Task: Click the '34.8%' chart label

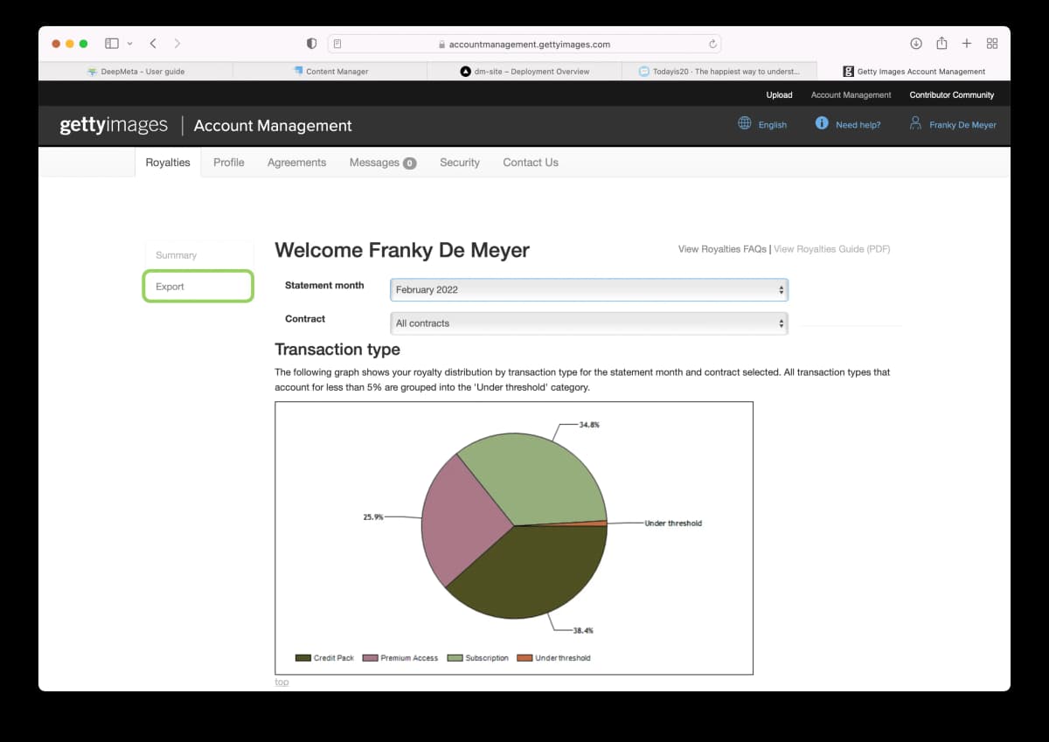Action: click(589, 424)
